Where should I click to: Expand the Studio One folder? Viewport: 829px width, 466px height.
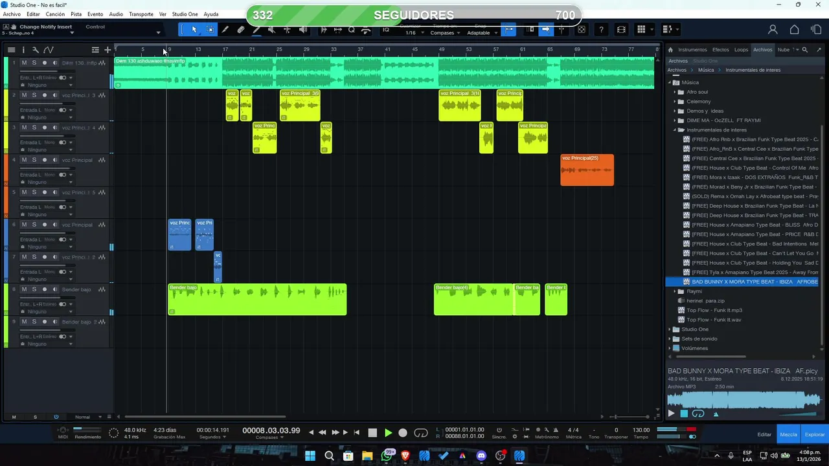670,329
